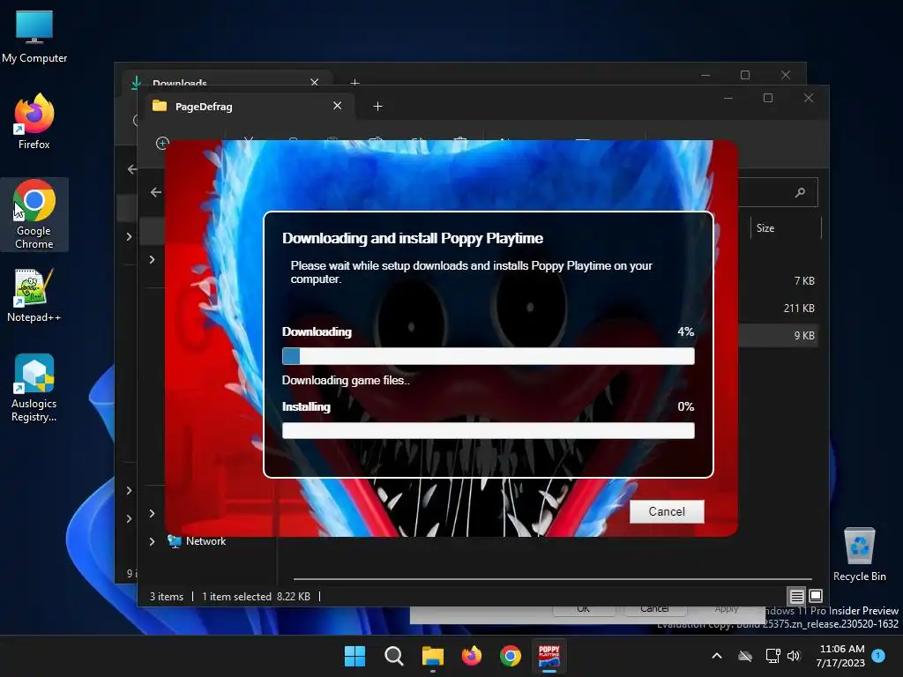The image size is (903, 677).
Task: Select the file row sized 211 KB
Action: pos(778,308)
